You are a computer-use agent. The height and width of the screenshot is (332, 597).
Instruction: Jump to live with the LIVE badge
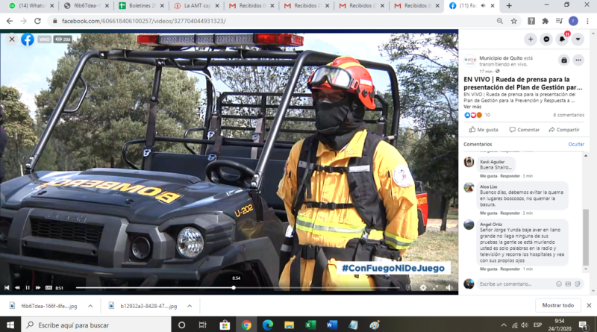point(49,288)
